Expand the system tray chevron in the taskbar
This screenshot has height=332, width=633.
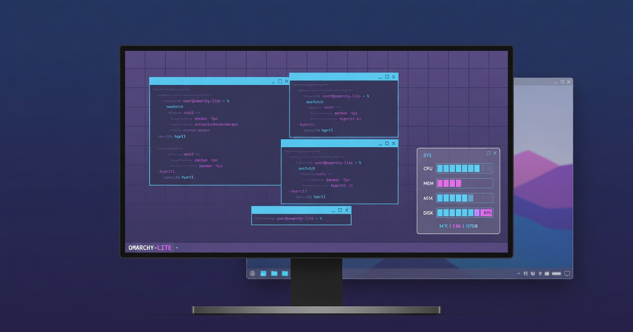[519, 274]
